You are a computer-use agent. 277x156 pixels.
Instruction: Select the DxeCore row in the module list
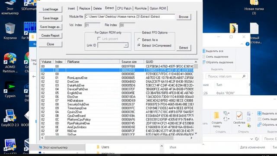pos(117,81)
